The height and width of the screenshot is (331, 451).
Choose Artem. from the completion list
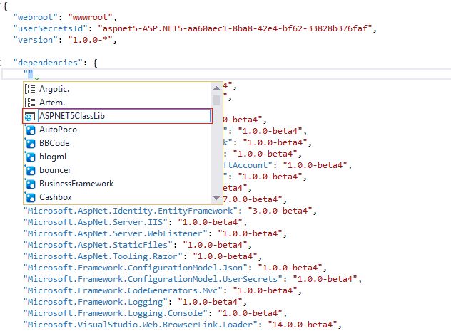coord(117,103)
